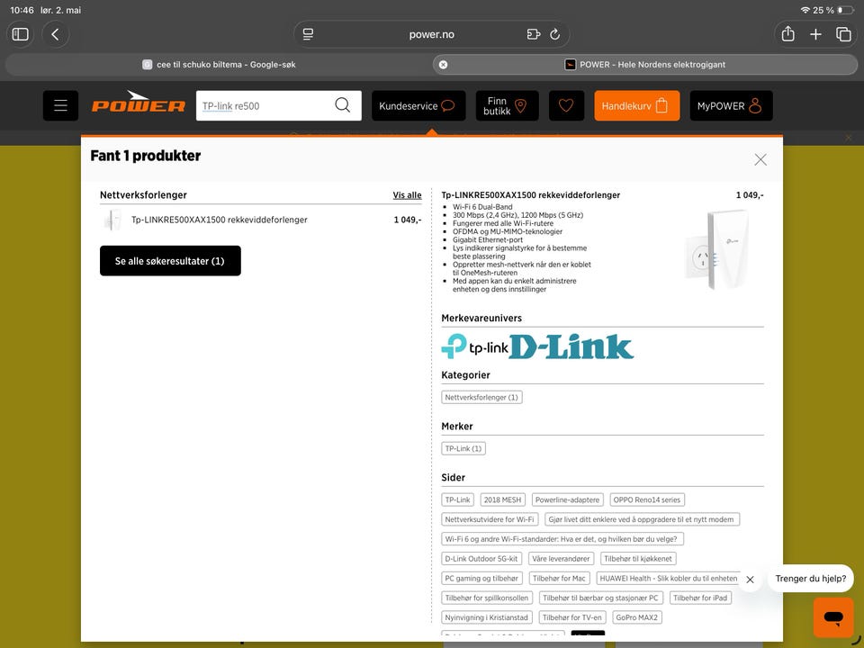Click the address bar showing power.no

coord(431,34)
